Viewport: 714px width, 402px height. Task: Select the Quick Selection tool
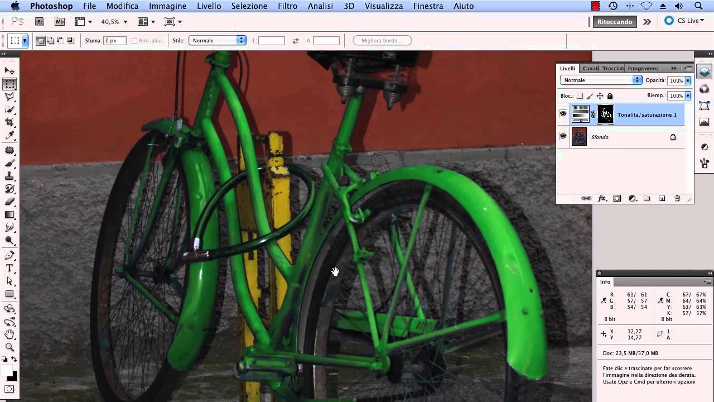pyautogui.click(x=9, y=110)
